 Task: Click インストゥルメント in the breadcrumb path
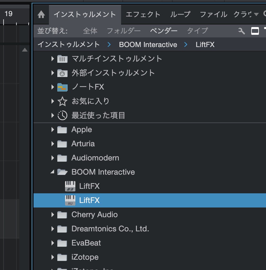(x=68, y=44)
